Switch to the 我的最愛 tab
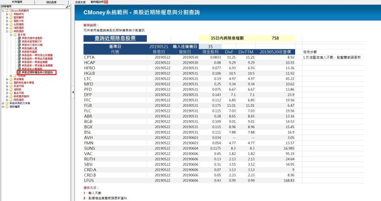 pos(52,2)
